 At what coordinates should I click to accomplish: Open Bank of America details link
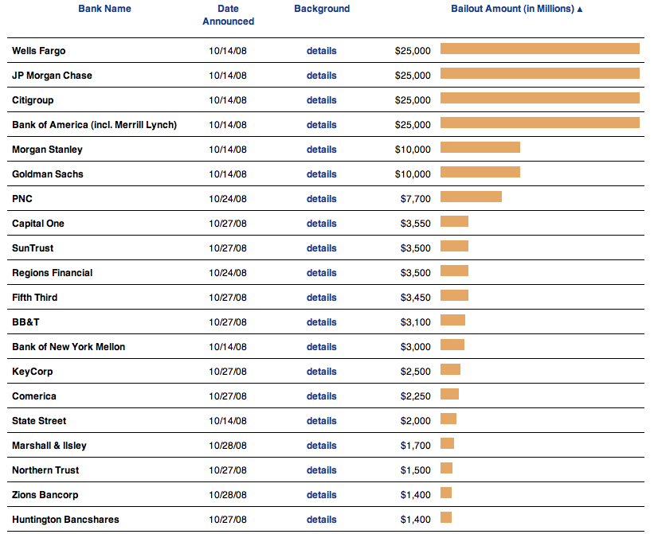pyautogui.click(x=322, y=124)
